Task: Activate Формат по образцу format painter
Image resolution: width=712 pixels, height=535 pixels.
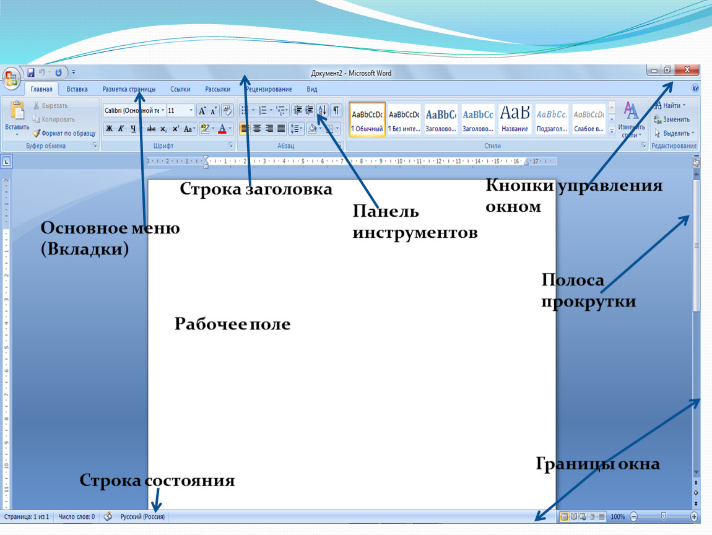Action: [x=64, y=133]
